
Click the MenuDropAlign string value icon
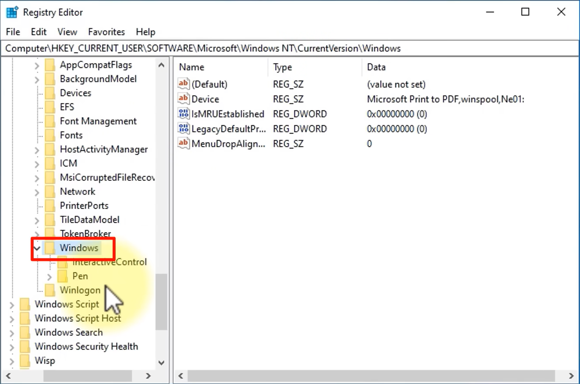pyautogui.click(x=184, y=144)
